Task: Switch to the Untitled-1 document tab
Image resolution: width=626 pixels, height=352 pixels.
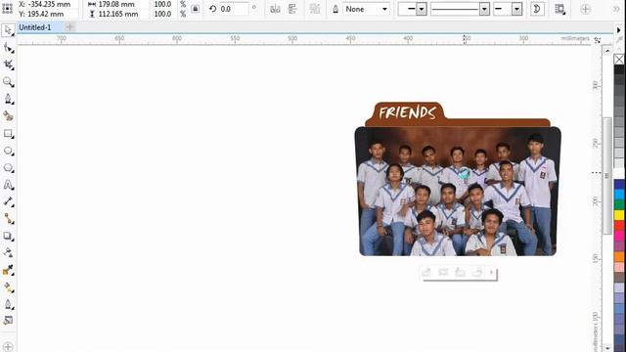Action: click(35, 27)
